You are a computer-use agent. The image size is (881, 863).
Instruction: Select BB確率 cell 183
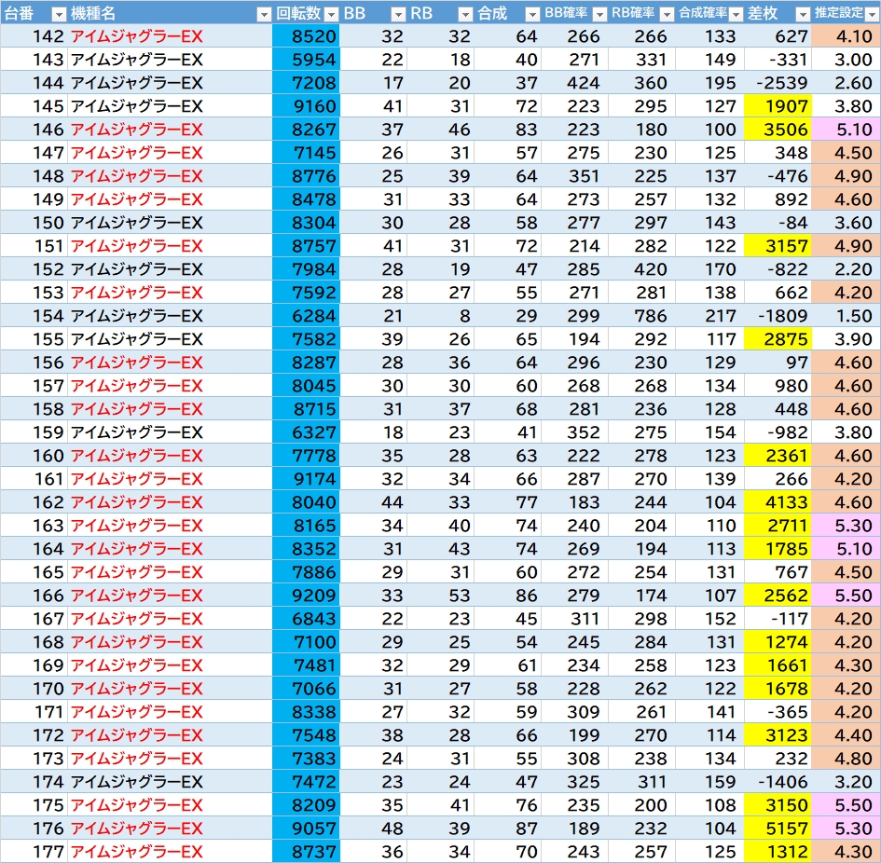574,501
